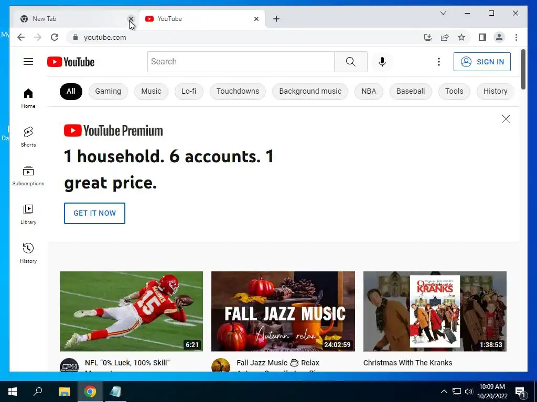This screenshot has width=537, height=402.
Task: Click the Fall Jazz channel avatar
Action: [221, 365]
